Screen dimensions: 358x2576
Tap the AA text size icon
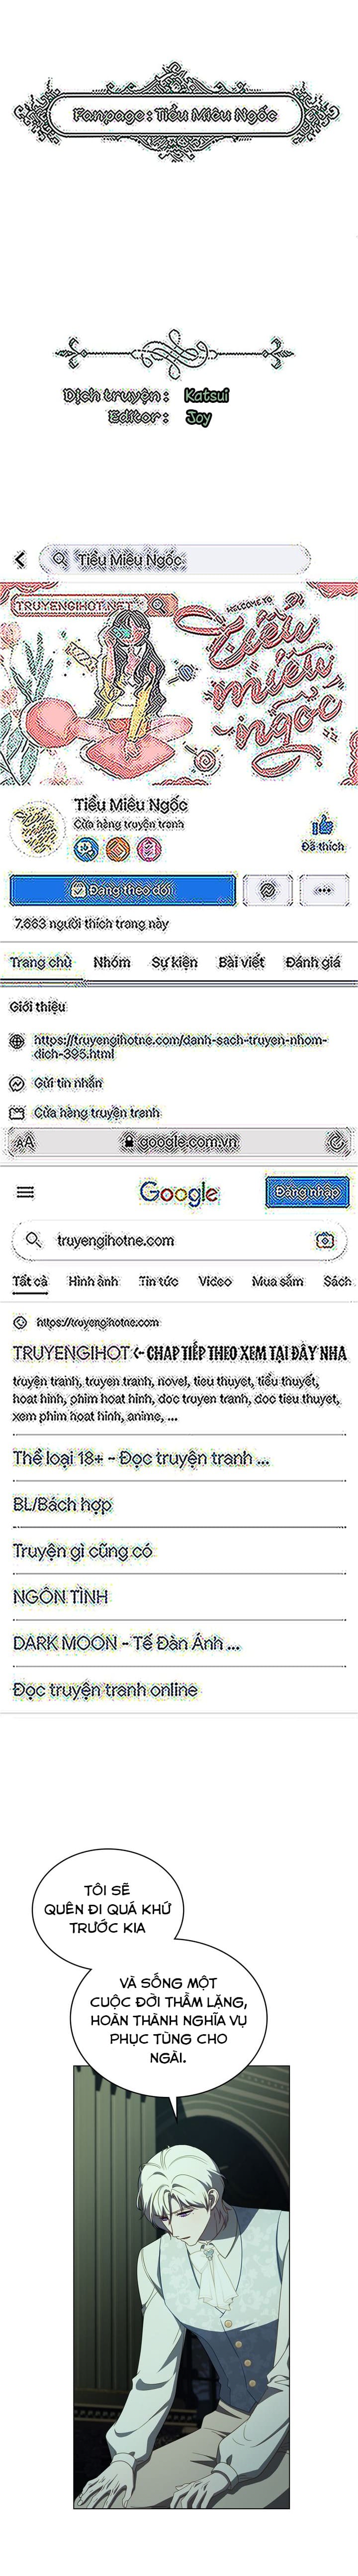(x=24, y=1141)
